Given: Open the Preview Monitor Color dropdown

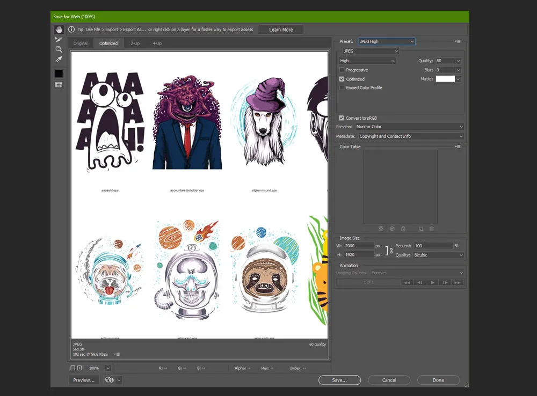Looking at the screenshot, I should (410, 127).
